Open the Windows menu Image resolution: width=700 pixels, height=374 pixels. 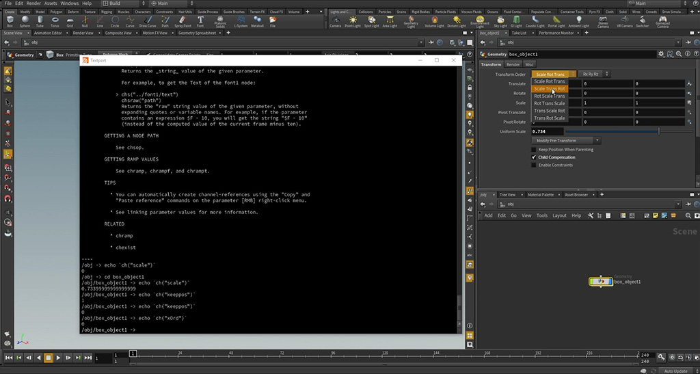pyautogui.click(x=70, y=3)
